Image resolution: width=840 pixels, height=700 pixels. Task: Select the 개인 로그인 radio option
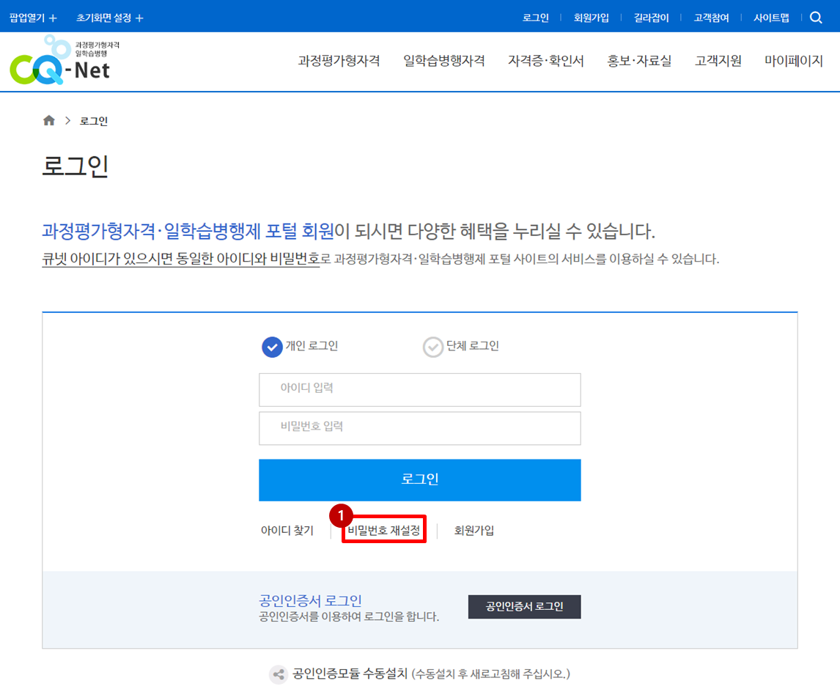(300, 347)
